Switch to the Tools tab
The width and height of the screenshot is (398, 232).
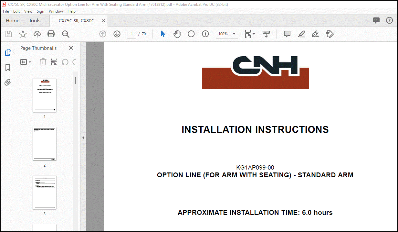[35, 20]
